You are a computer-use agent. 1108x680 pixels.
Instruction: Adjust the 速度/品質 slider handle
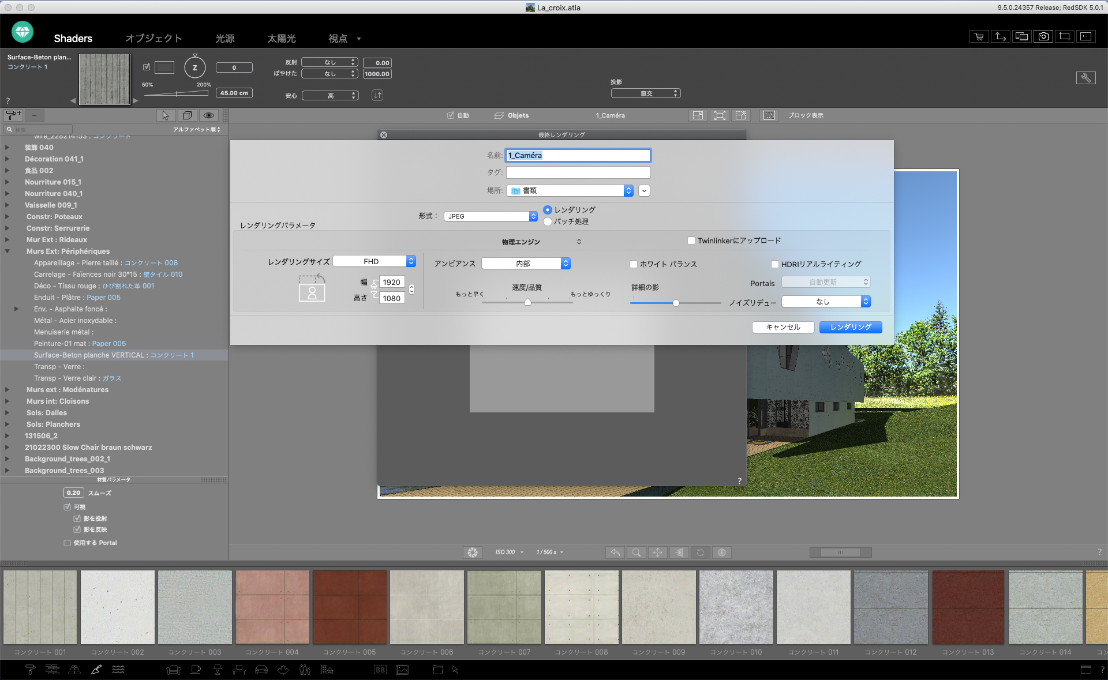coord(527,302)
